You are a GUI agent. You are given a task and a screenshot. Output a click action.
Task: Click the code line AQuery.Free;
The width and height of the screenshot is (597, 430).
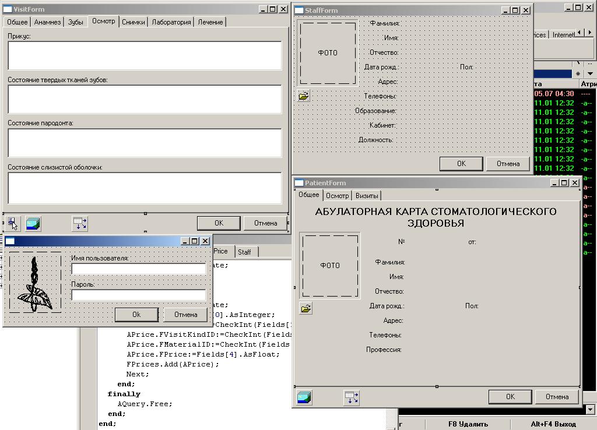point(145,404)
